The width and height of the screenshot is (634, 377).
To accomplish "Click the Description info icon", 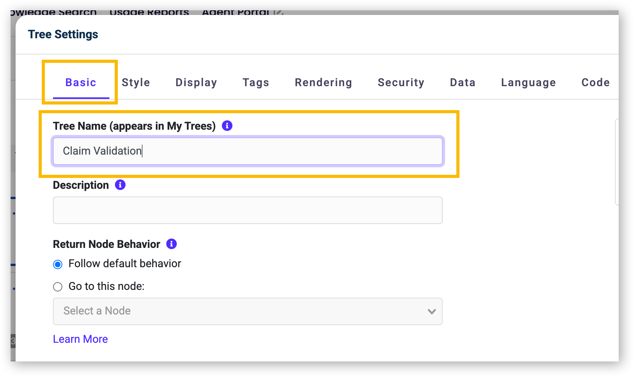I will (120, 185).
